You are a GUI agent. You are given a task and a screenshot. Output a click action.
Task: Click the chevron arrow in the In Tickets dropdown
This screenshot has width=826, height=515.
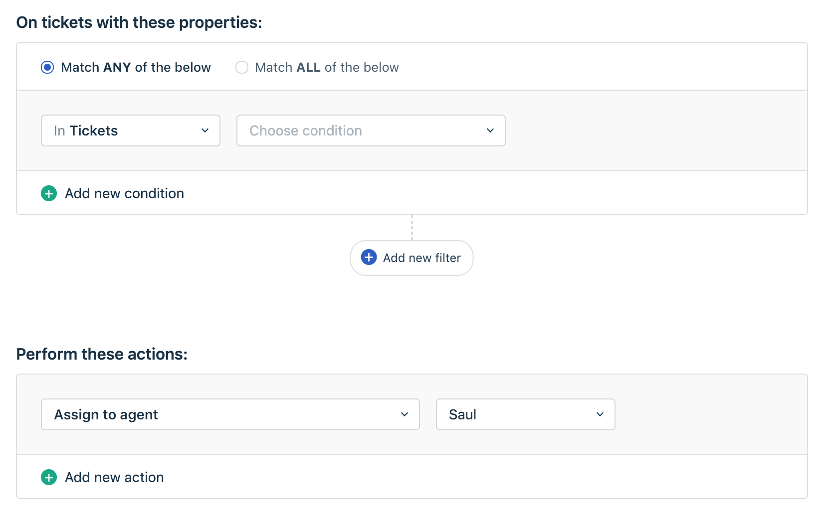click(205, 130)
